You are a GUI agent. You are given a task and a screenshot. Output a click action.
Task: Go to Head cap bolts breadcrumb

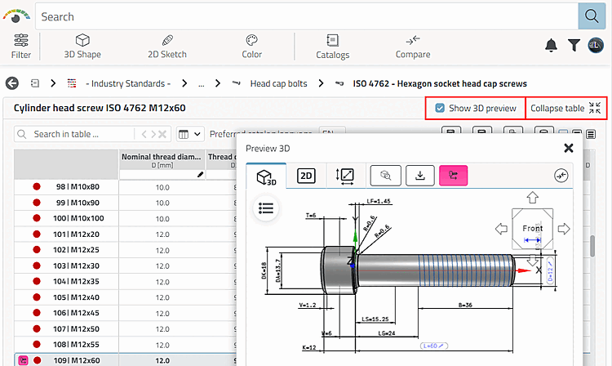(277, 83)
